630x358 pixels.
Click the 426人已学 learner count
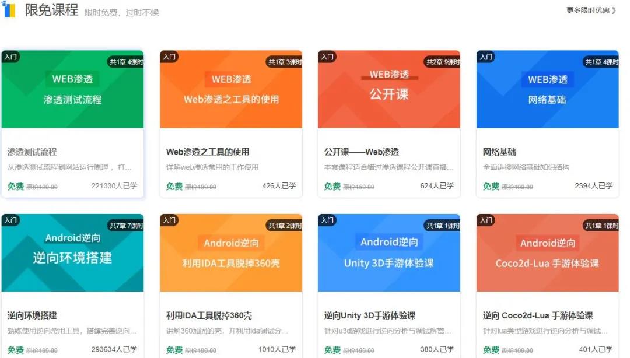pyautogui.click(x=279, y=185)
